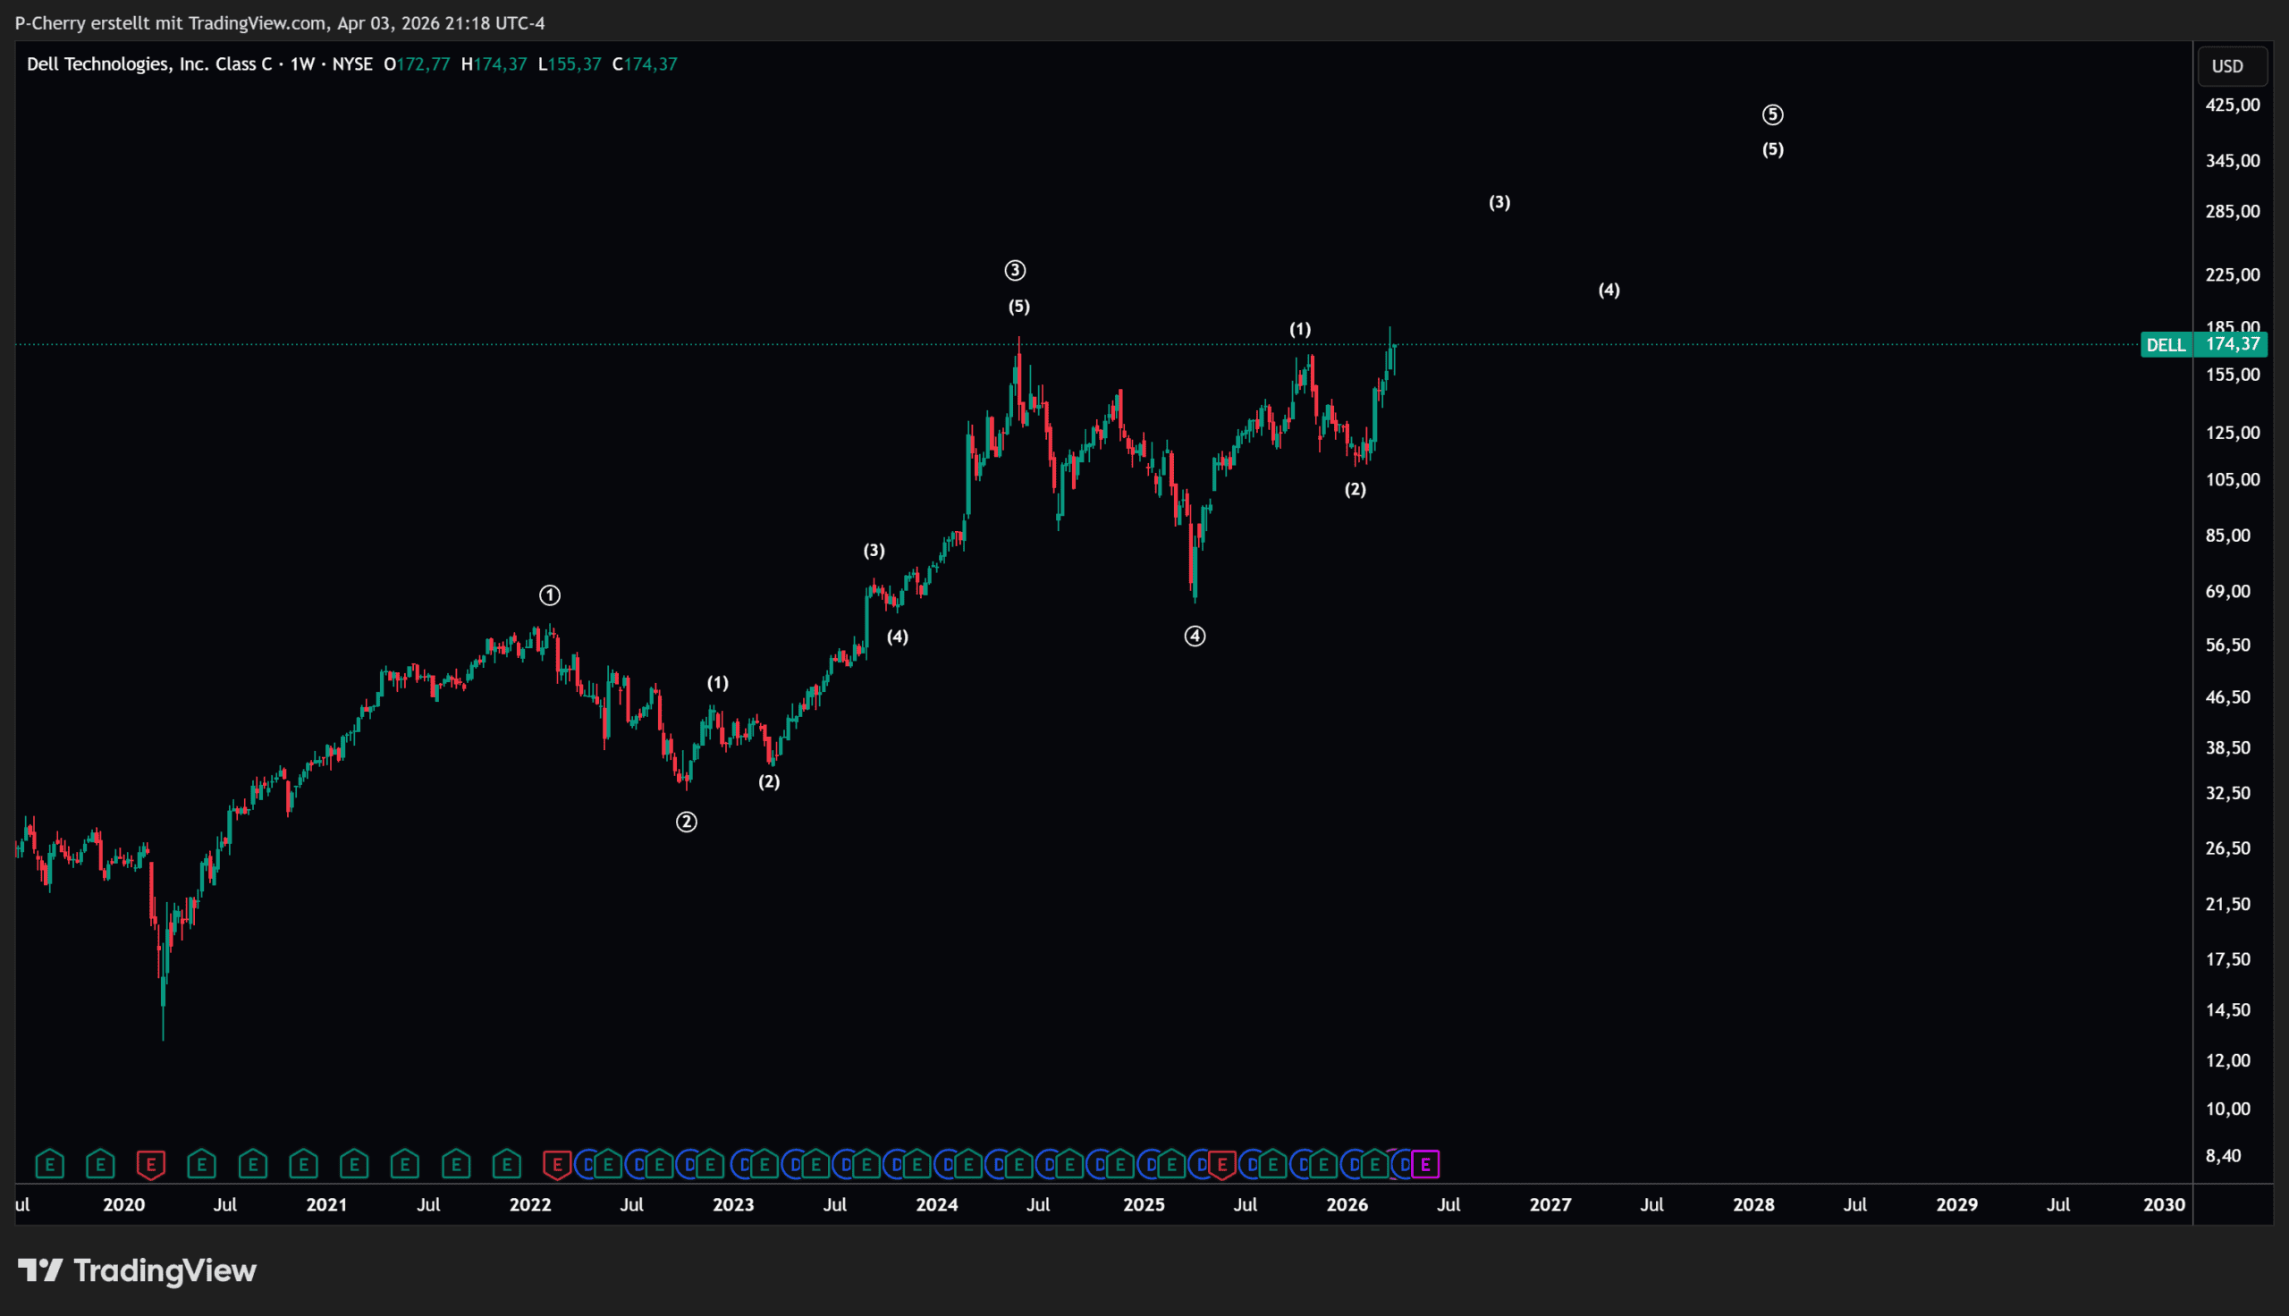The width and height of the screenshot is (2289, 1316).
Task: Click the 8,40 price scale label
Action: (2223, 1155)
